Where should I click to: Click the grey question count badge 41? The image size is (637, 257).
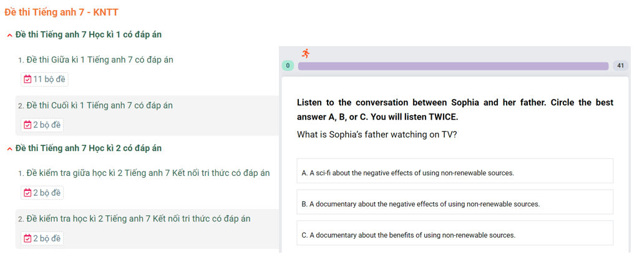620,65
